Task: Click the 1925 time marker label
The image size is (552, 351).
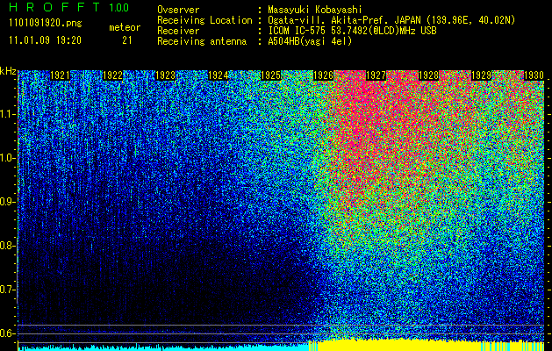Action: (x=270, y=75)
